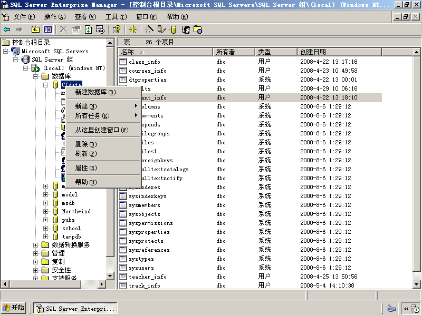Toggle the show/hide console tree icon
Screen dimensions: 422x316
point(48,29)
